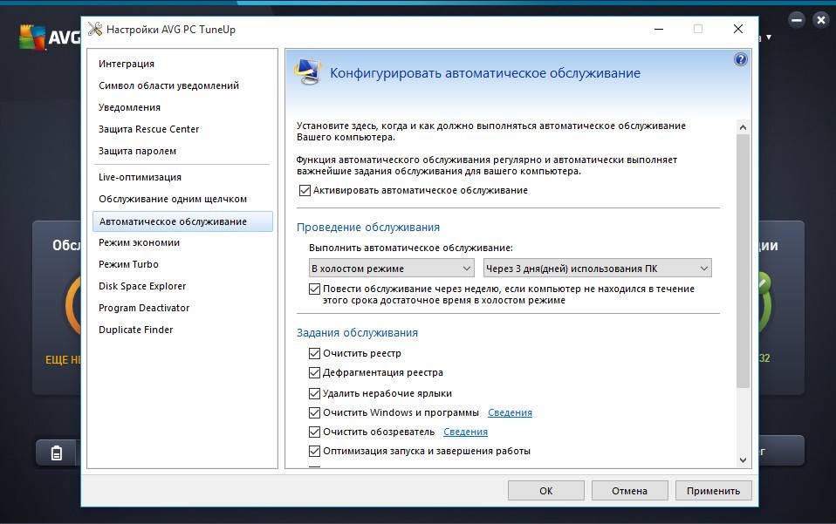
Task: Open 'Сведения' link for Очистить обозреватель
Action: tap(465, 432)
